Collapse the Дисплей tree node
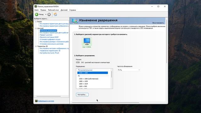Viewport: 201px width, 113px height. click(36, 28)
